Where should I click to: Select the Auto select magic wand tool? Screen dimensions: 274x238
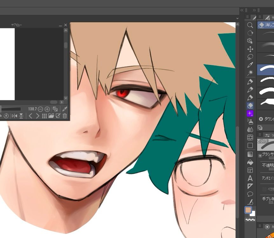[x=250, y=73]
